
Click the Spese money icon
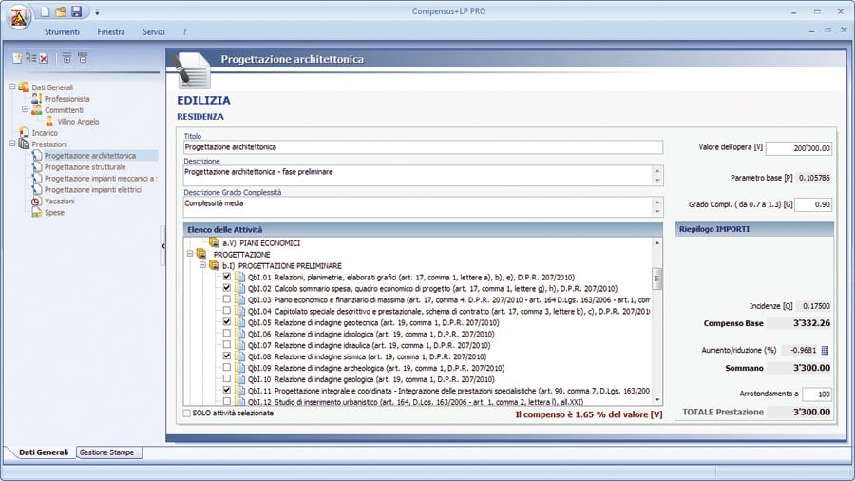coord(36,213)
